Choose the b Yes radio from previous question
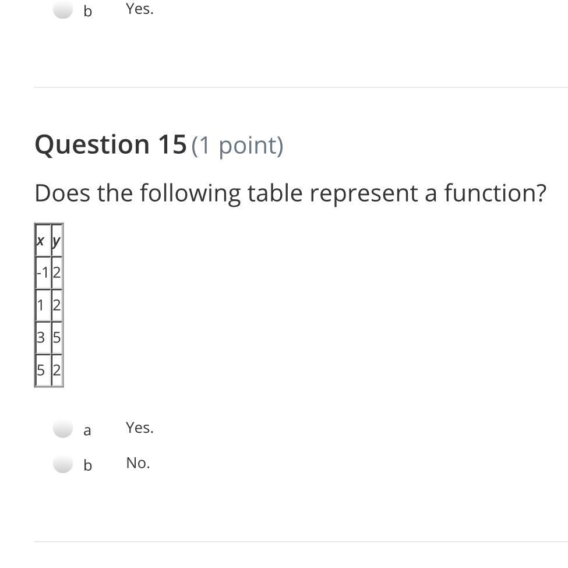The height and width of the screenshot is (568, 568). [63, 10]
